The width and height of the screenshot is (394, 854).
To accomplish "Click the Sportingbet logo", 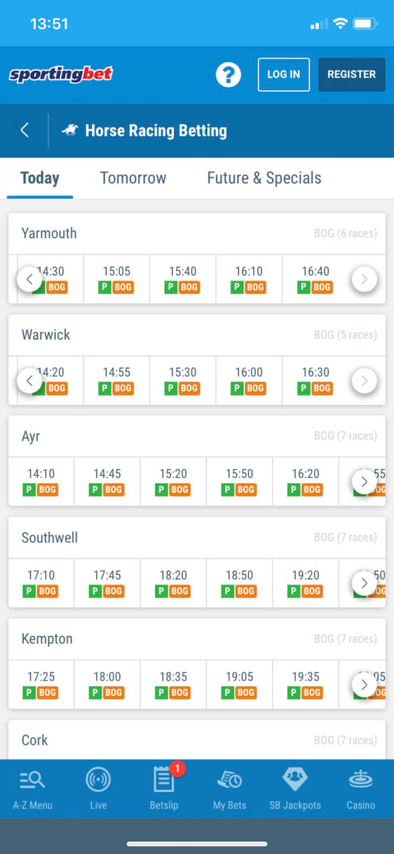I will (x=61, y=74).
